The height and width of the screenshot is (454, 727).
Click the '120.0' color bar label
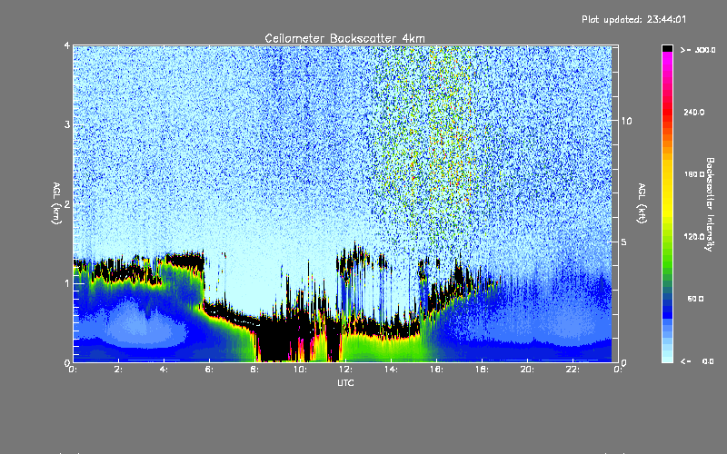693,236
